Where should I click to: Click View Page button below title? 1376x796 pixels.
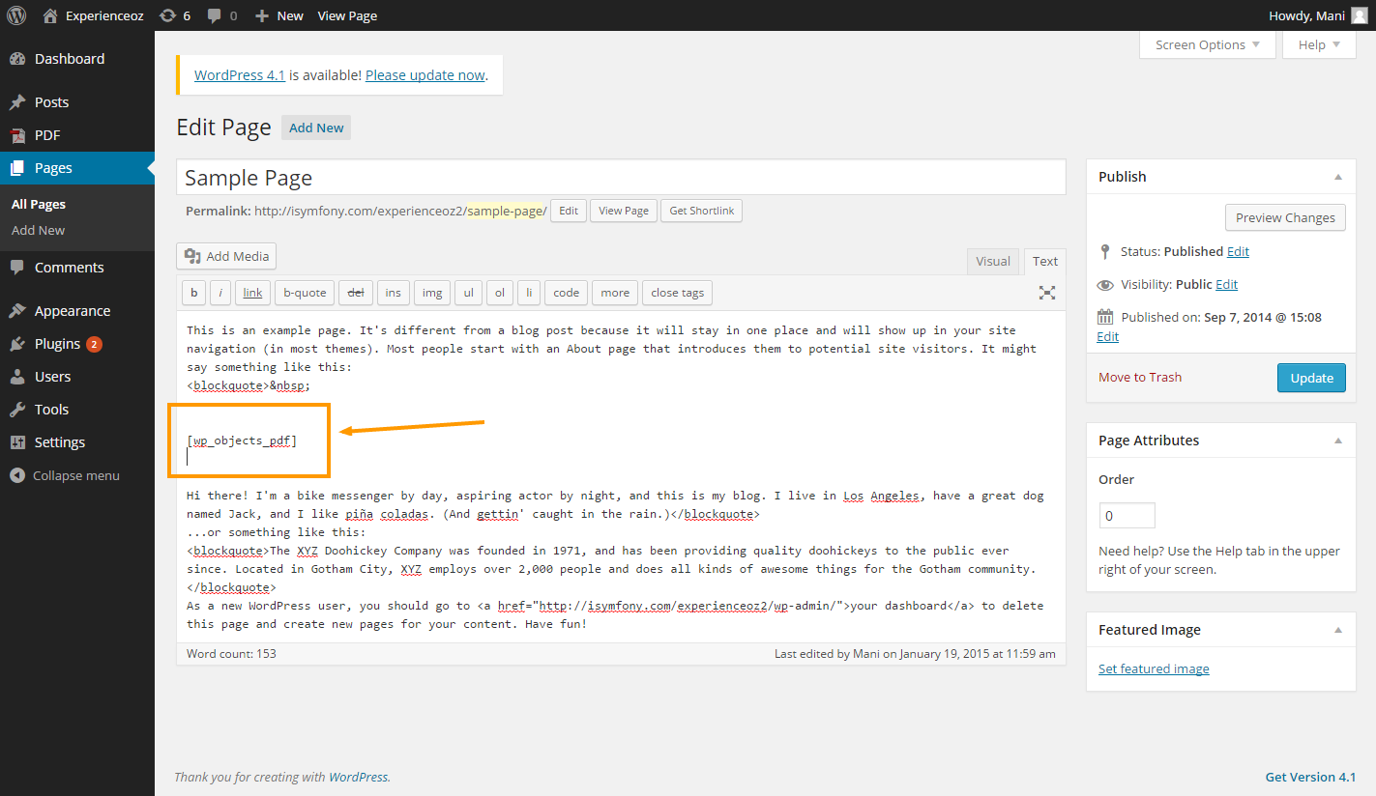point(624,211)
